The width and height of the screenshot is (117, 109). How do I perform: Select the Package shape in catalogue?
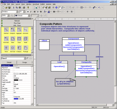[x=26, y=48]
